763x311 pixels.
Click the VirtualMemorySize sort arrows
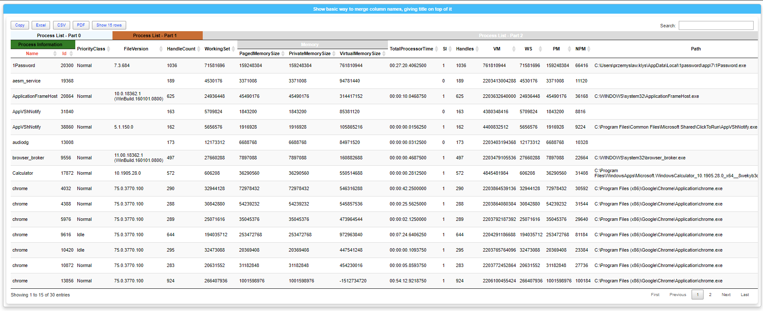click(384, 54)
